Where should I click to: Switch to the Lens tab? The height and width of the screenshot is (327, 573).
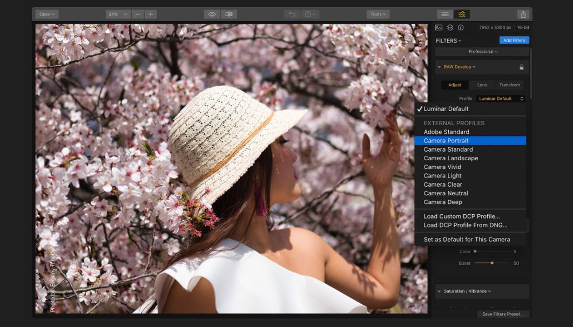(482, 85)
